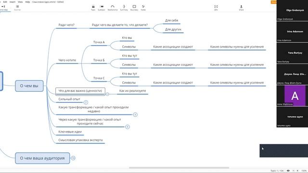This screenshot has width=308, height=173.
Task: Select 'Символы' under Точка А
Action: click(x=128, y=47)
